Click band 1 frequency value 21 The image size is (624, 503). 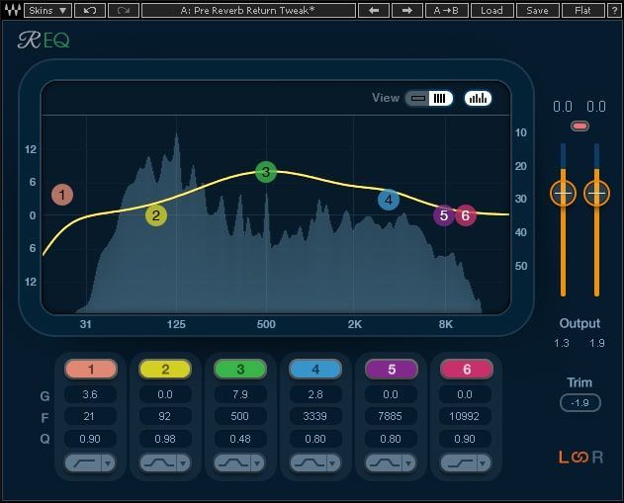click(90, 416)
